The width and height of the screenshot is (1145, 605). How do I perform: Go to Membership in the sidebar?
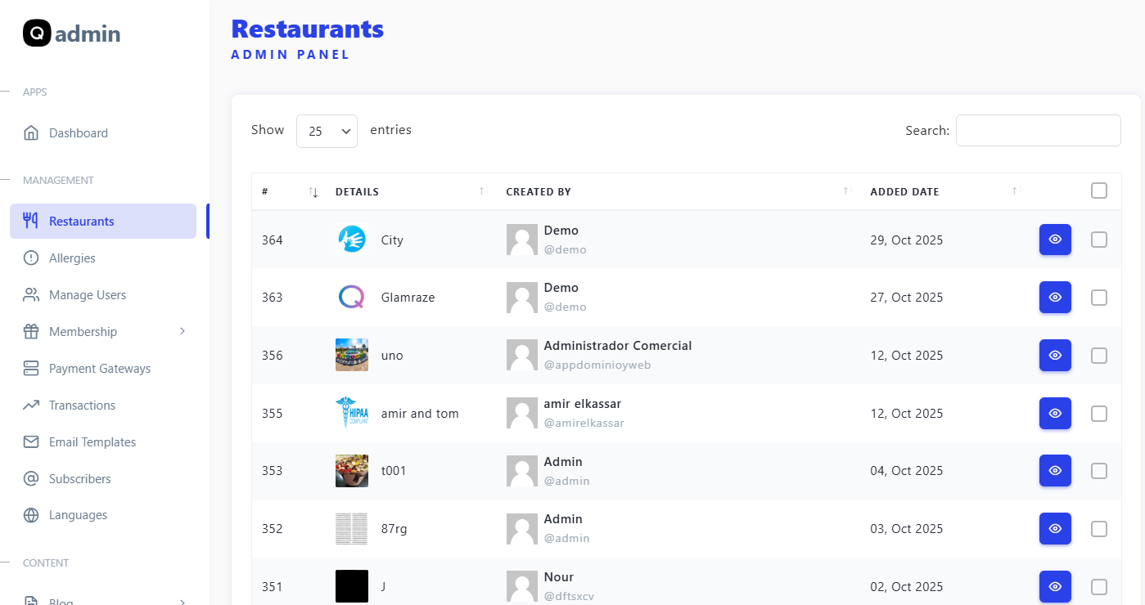83,332
